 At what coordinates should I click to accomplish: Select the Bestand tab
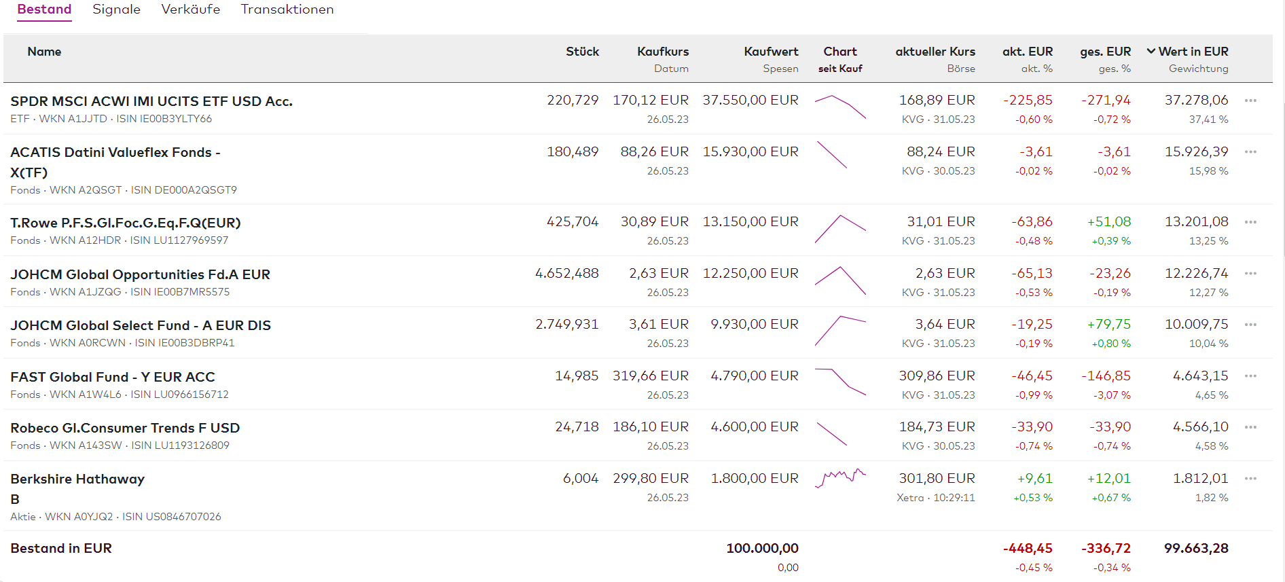tap(44, 10)
